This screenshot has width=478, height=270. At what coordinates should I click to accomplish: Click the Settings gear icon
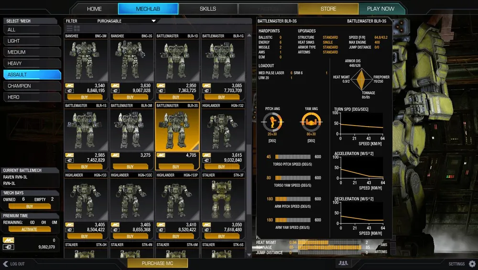472,264
